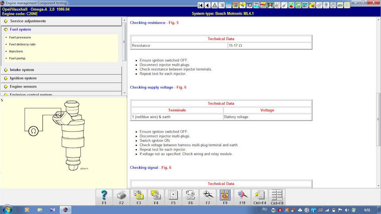The image size is (381, 214).
Task: Open the warning triangle toolbar icon
Action: [215, 5]
